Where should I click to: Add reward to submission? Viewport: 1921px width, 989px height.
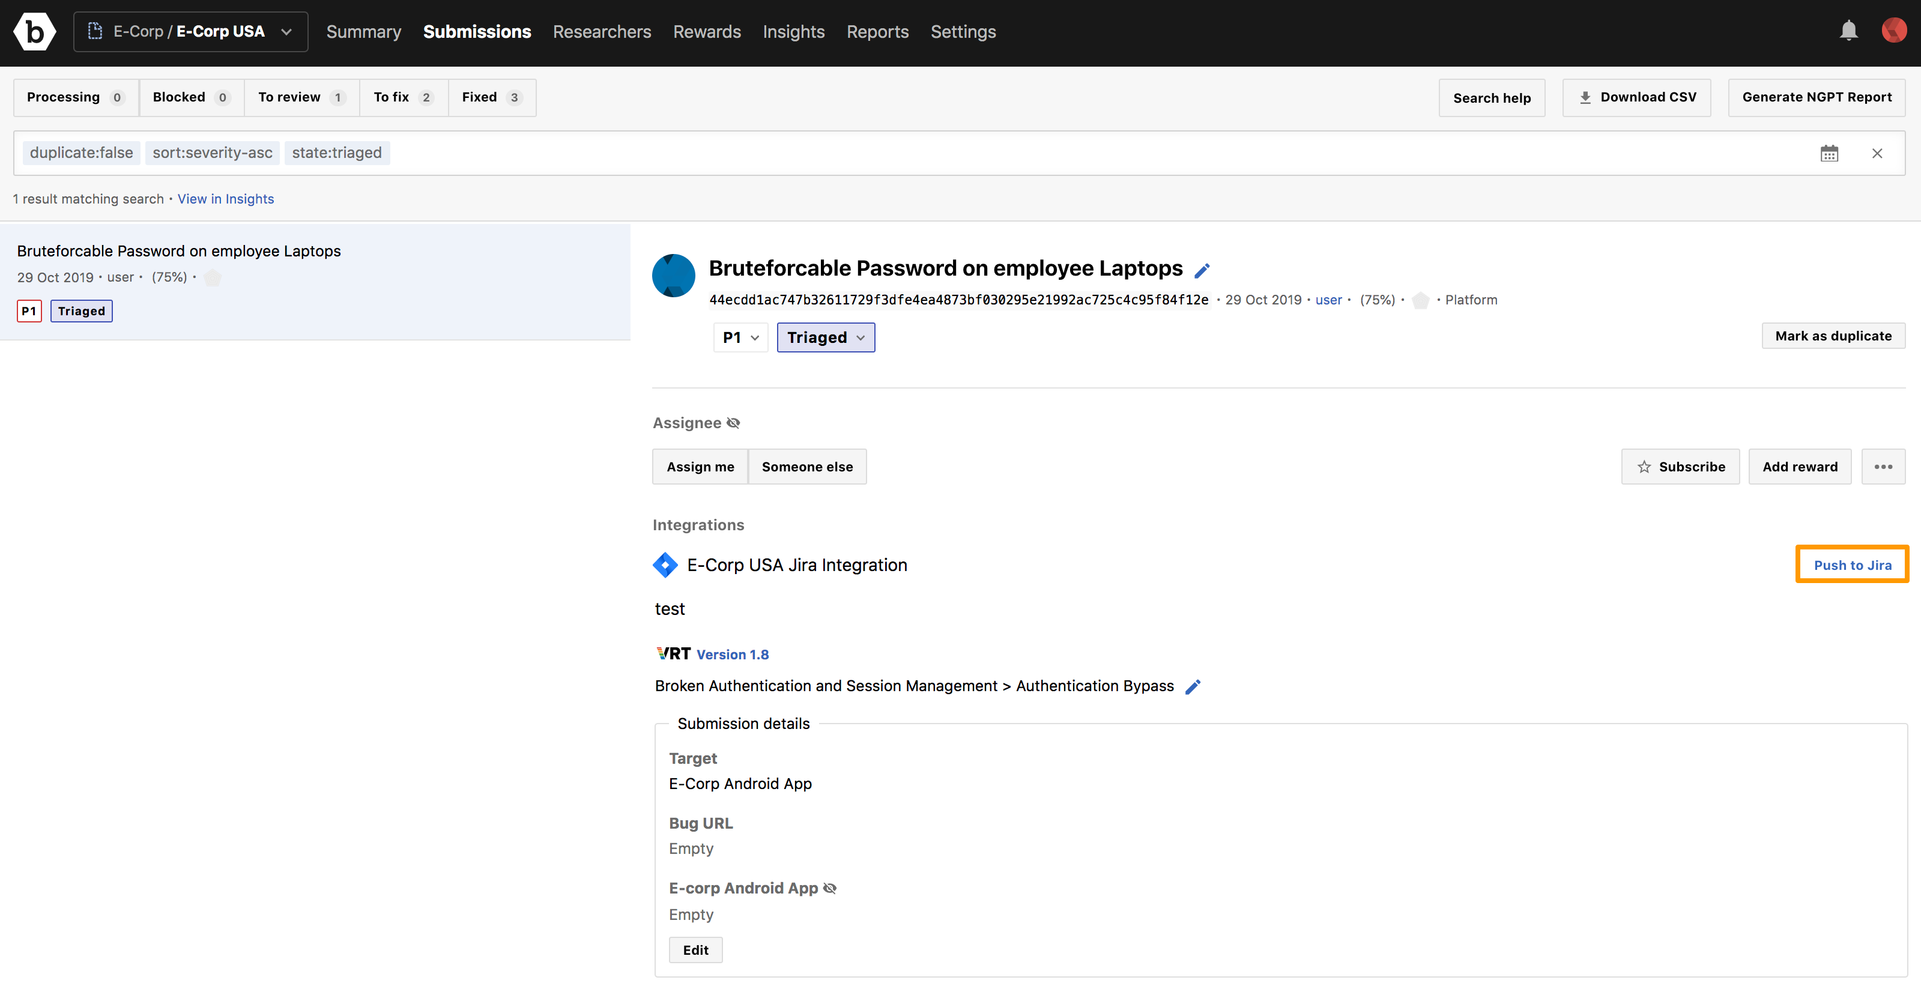coord(1800,467)
